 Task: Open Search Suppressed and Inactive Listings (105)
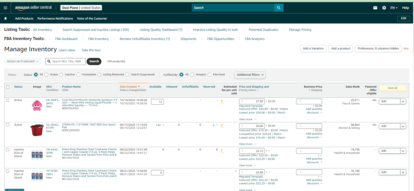coord(96,30)
